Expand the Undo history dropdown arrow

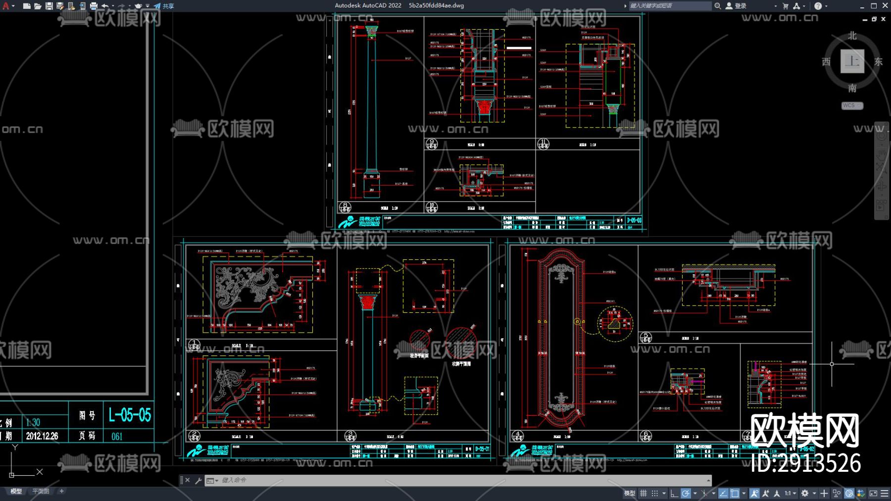(x=113, y=6)
